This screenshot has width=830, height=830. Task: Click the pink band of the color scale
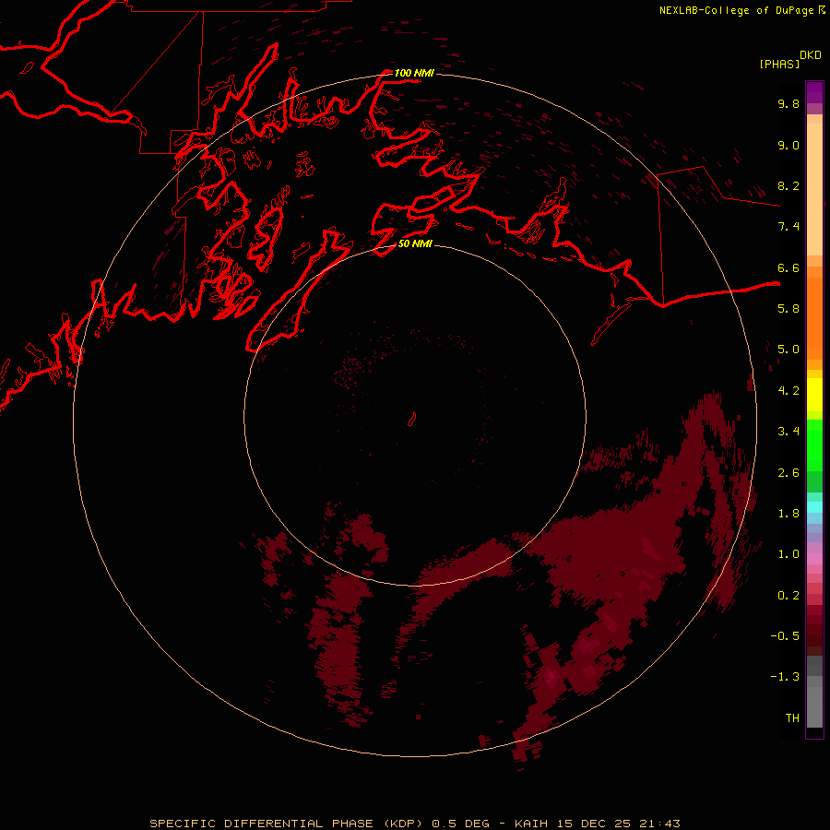coord(814,559)
